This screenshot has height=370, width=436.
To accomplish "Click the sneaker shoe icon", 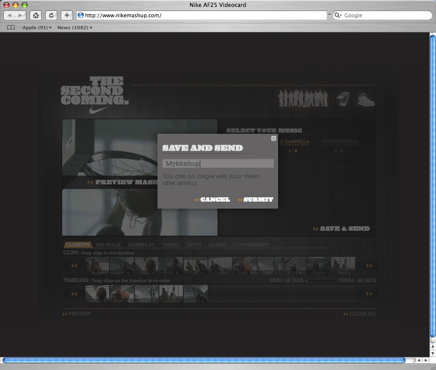I will click(x=366, y=99).
